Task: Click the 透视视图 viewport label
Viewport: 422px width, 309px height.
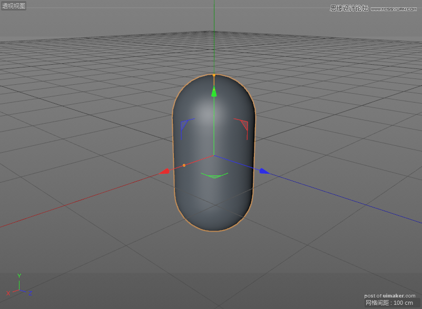Action: (x=14, y=6)
